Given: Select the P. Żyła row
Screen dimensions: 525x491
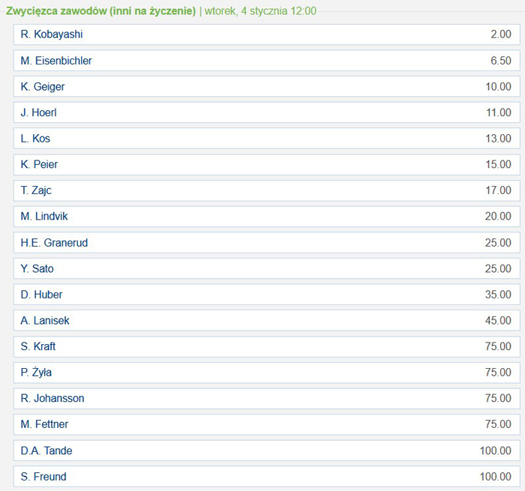Looking at the screenshot, I should click(x=266, y=373).
